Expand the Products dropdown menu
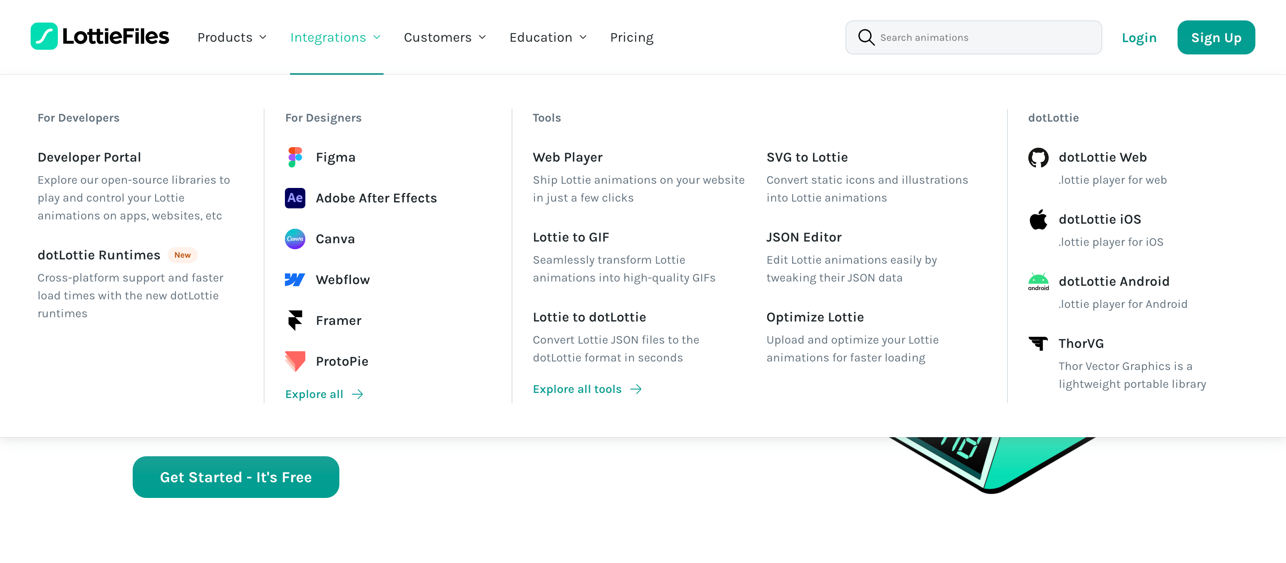Viewport: 1286px width, 563px height. point(232,37)
